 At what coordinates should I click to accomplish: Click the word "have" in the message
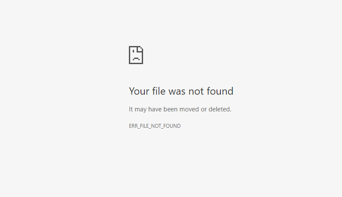click(x=155, y=109)
